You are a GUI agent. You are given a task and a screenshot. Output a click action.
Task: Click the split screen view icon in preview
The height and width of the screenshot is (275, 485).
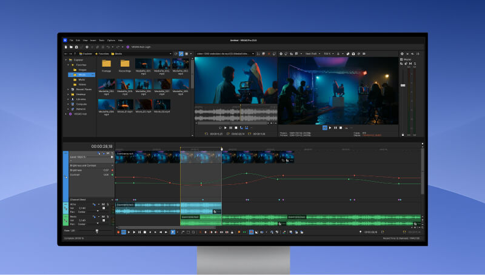click(296, 54)
